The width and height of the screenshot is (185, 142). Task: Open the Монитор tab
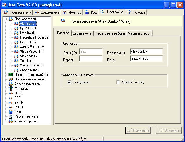click(x=72, y=12)
